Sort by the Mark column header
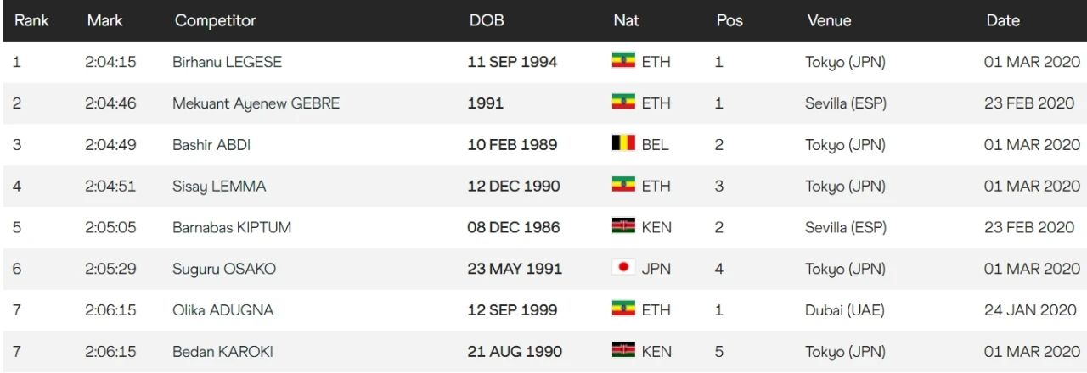 (105, 20)
